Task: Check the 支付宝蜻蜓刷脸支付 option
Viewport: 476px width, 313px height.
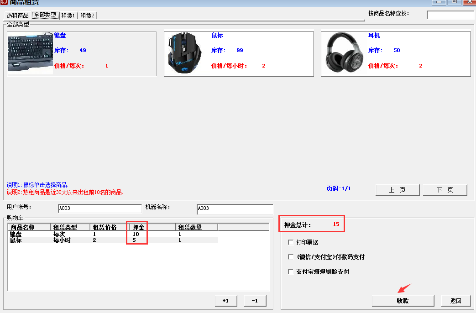Action: tap(291, 271)
